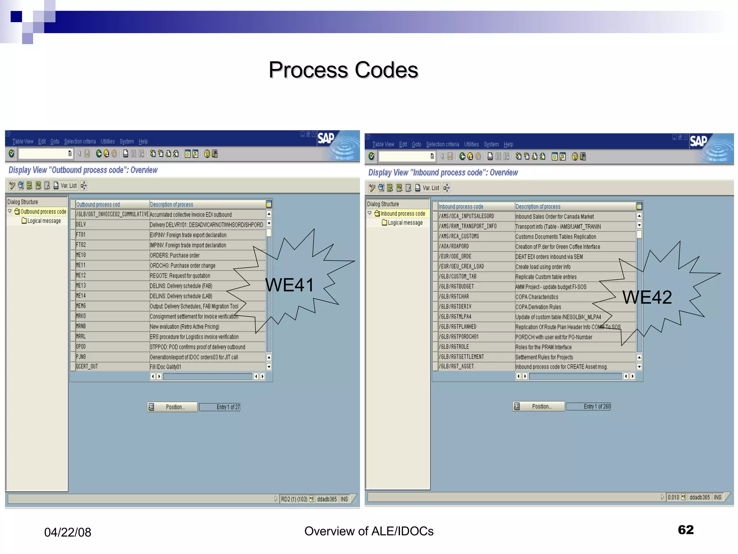Select row selector for /GLB/RGT_ASSET

[x=436, y=366]
